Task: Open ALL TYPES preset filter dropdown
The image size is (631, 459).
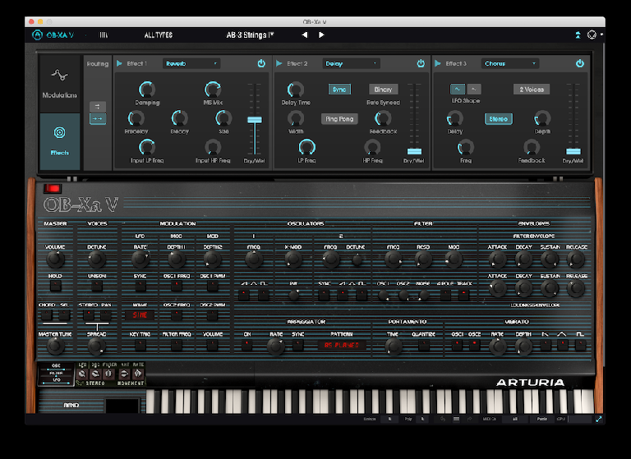Action: [158, 35]
